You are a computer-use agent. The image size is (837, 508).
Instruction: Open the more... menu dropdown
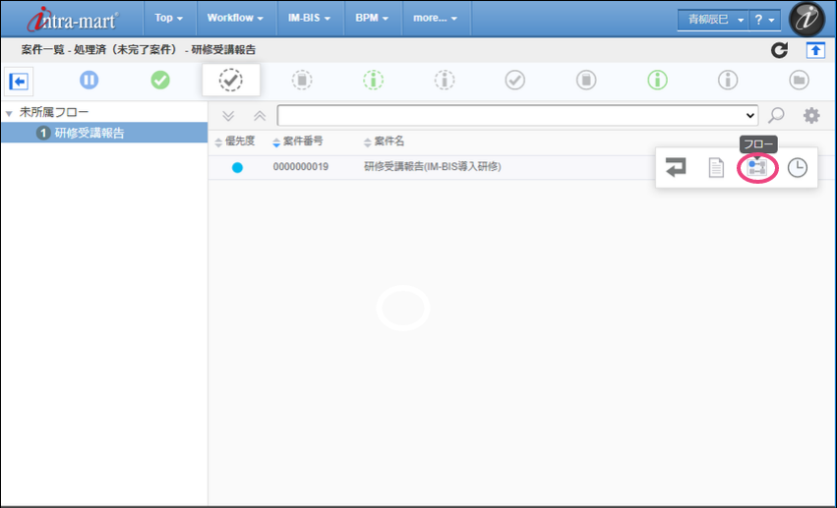coord(435,18)
